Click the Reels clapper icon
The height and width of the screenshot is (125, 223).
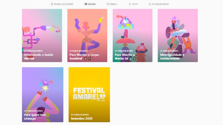click(108, 4)
